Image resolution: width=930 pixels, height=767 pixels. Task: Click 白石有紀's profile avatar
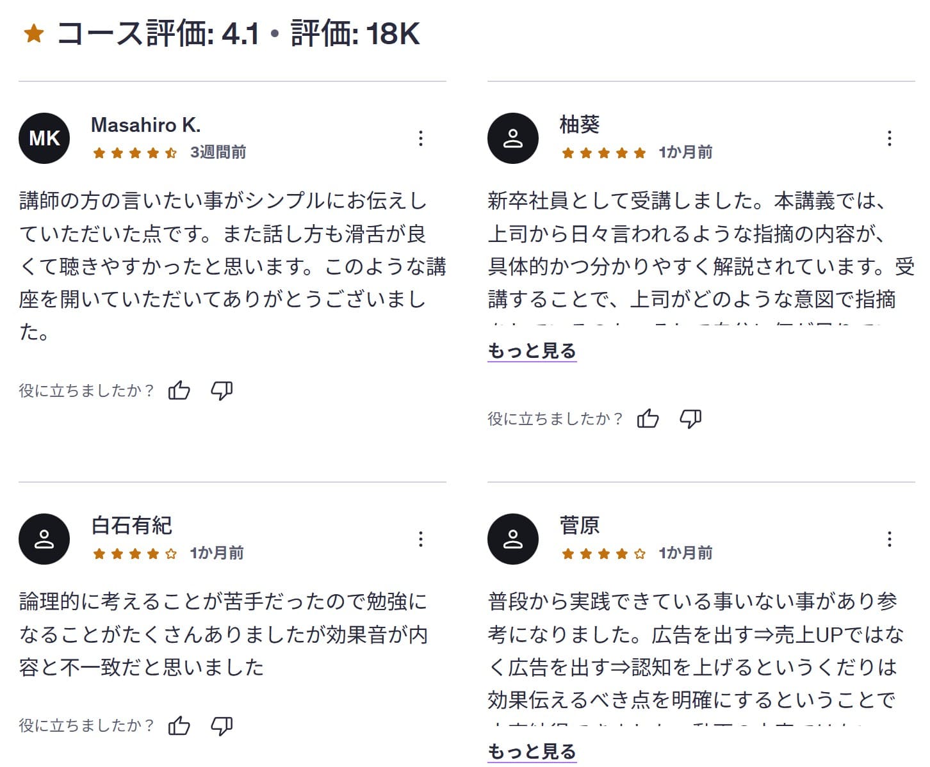pos(44,539)
